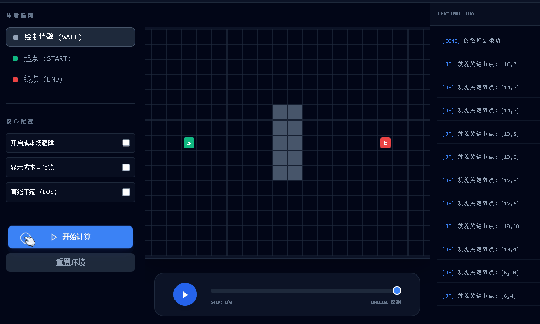This screenshot has width=540, height=324.
Task: Check the 直线压缩 (LOS) option
Action: [126, 192]
